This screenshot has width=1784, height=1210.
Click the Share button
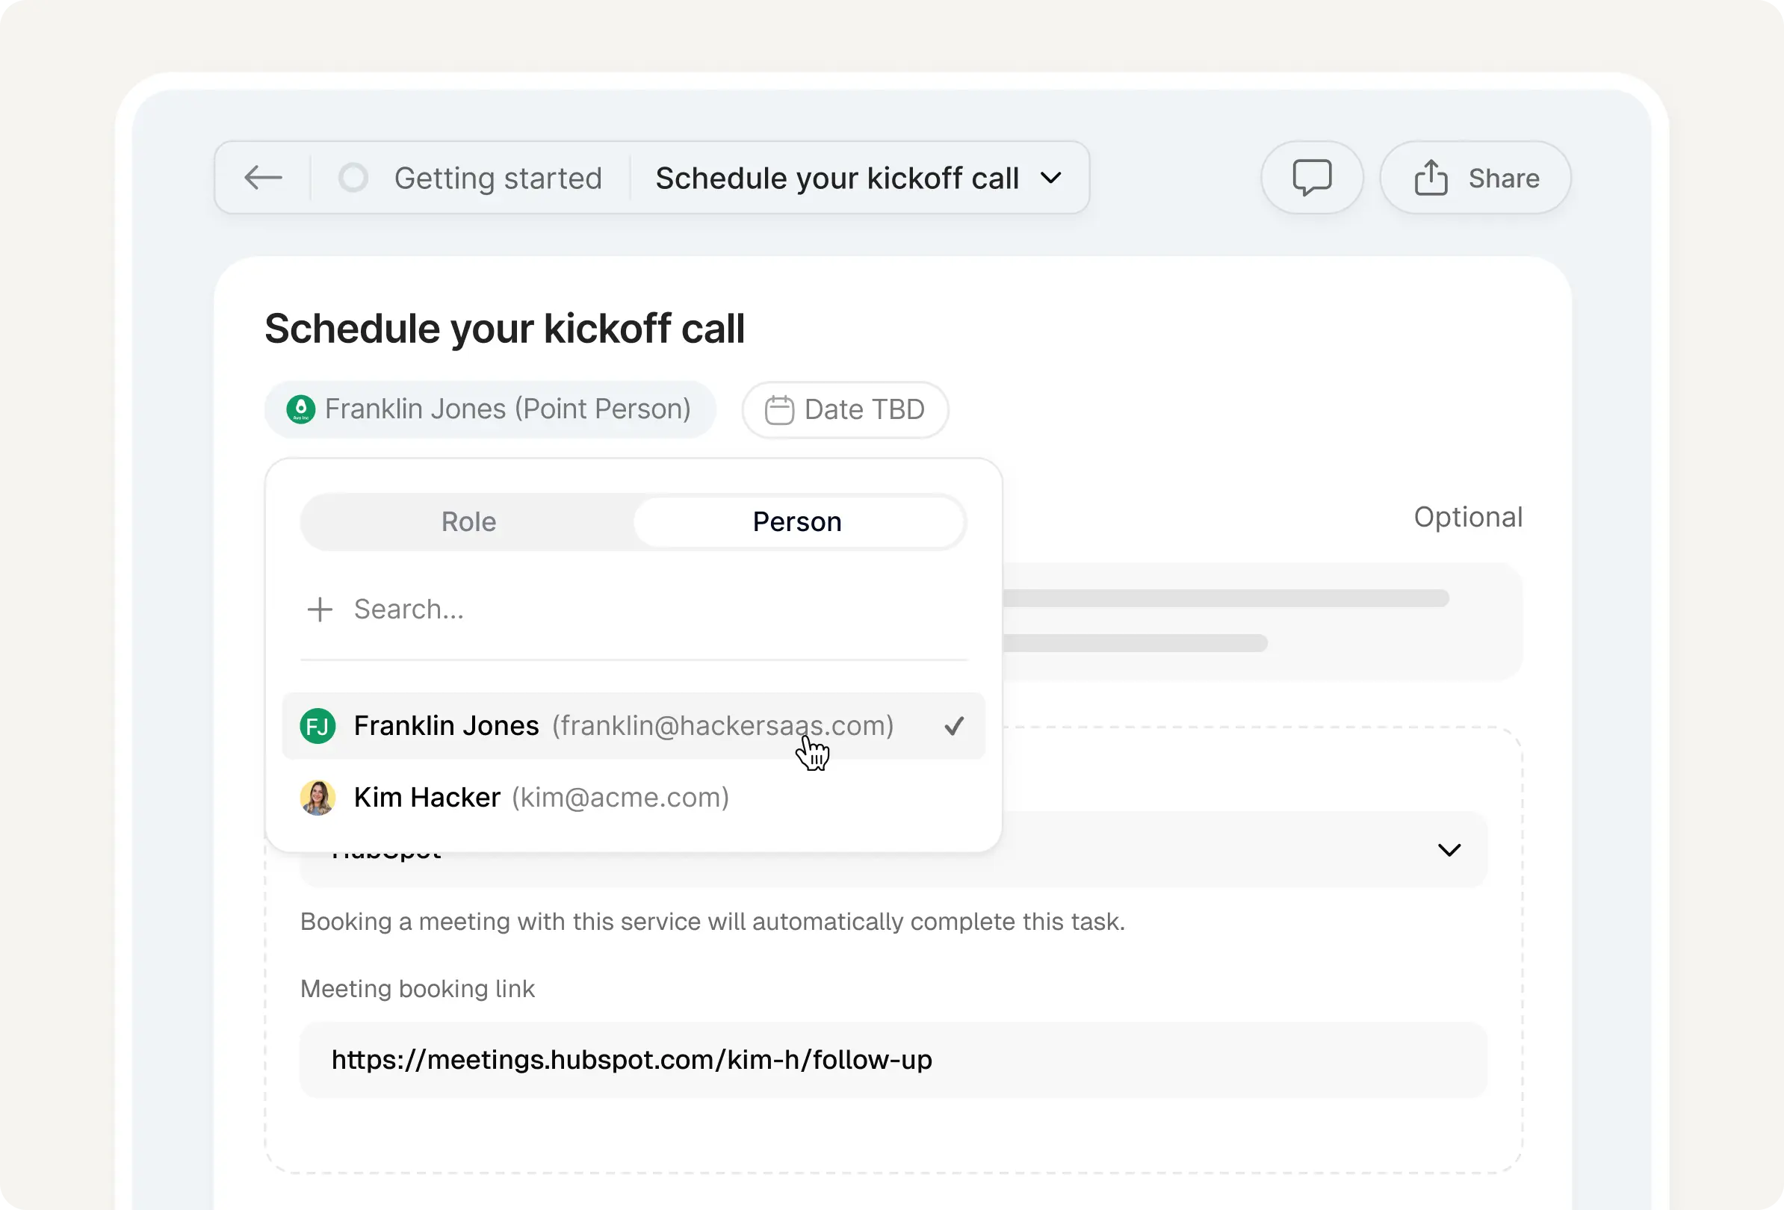pyautogui.click(x=1475, y=177)
